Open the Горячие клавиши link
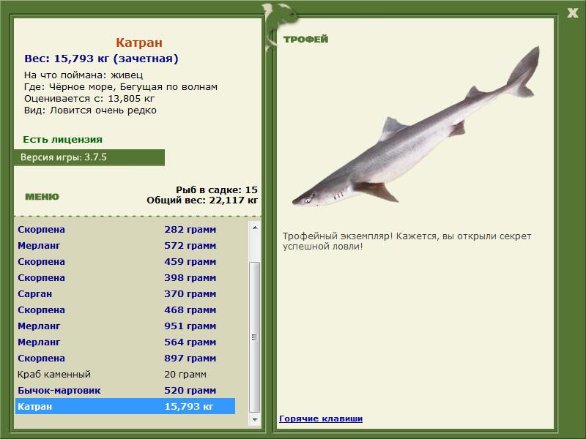586x439 pixels. (x=321, y=419)
